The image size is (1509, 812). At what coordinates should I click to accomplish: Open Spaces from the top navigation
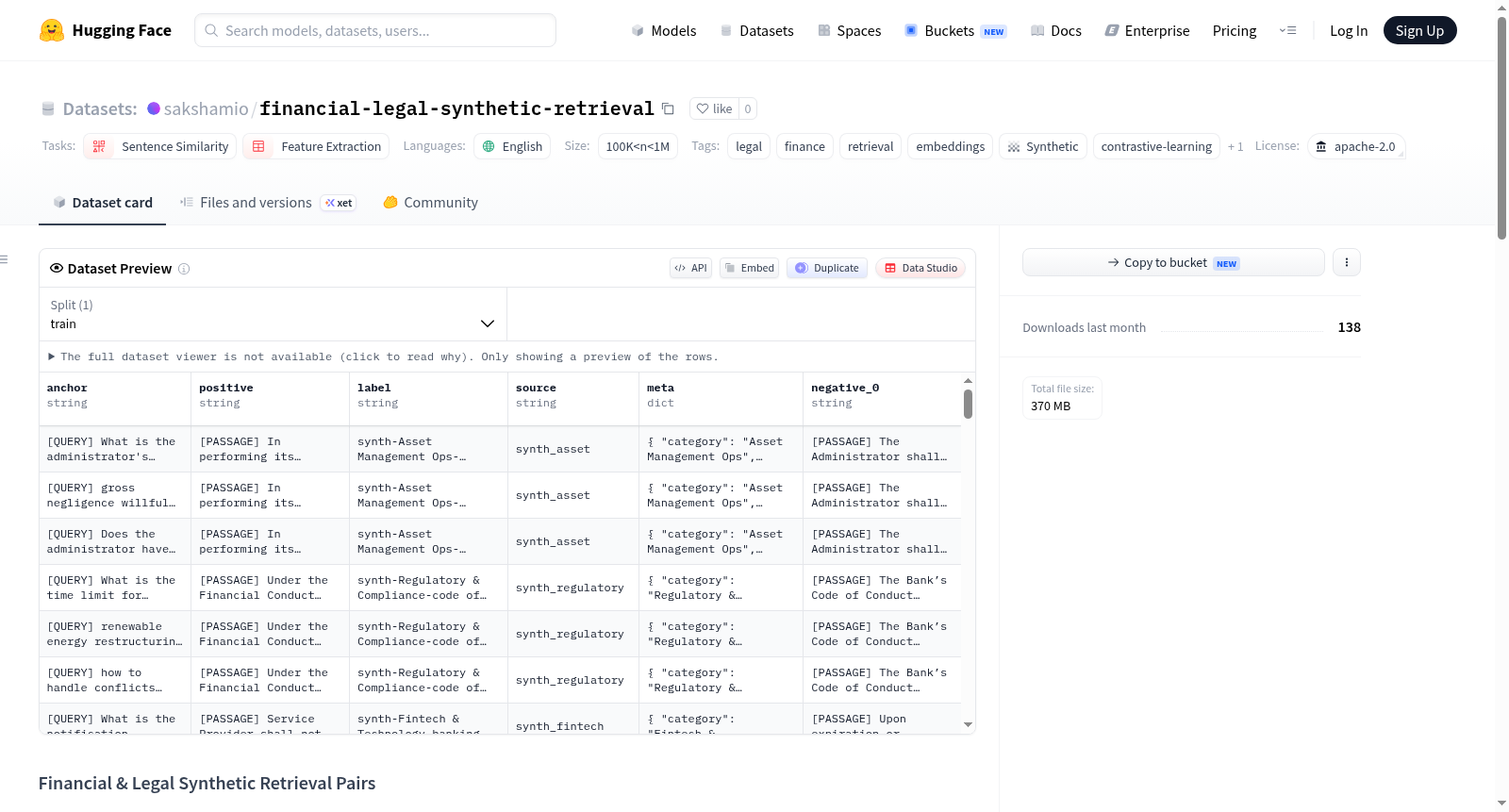tap(849, 30)
